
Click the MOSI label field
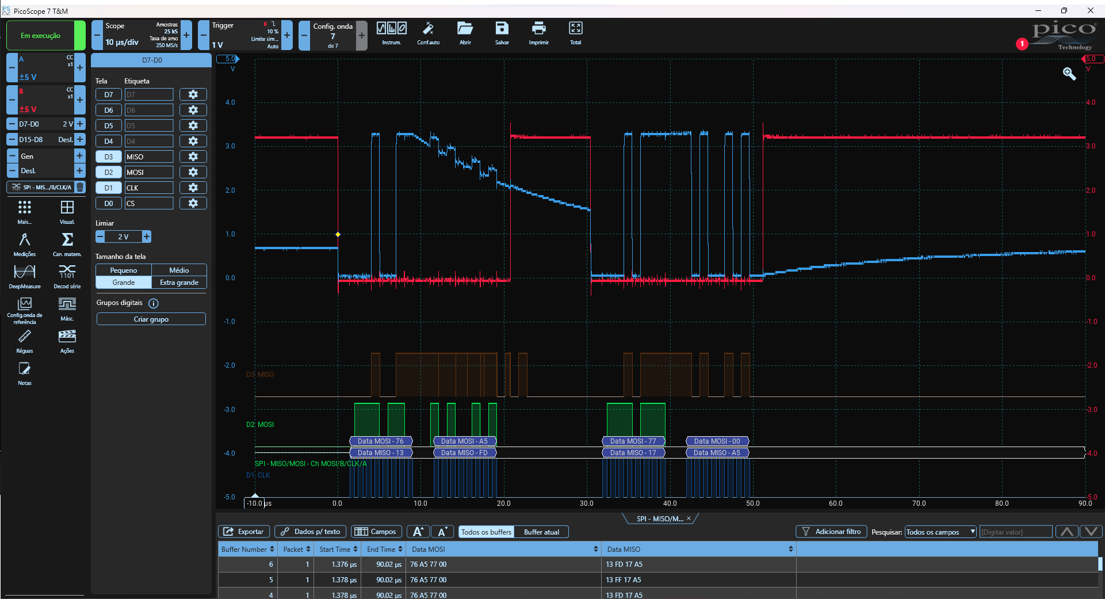[149, 172]
